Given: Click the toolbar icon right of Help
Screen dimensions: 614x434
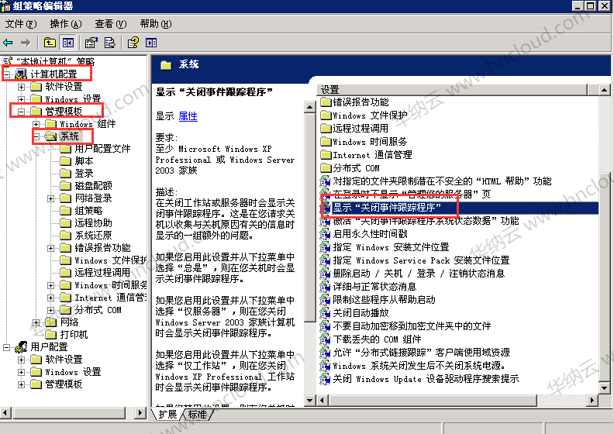Looking at the screenshot, I should [x=151, y=43].
